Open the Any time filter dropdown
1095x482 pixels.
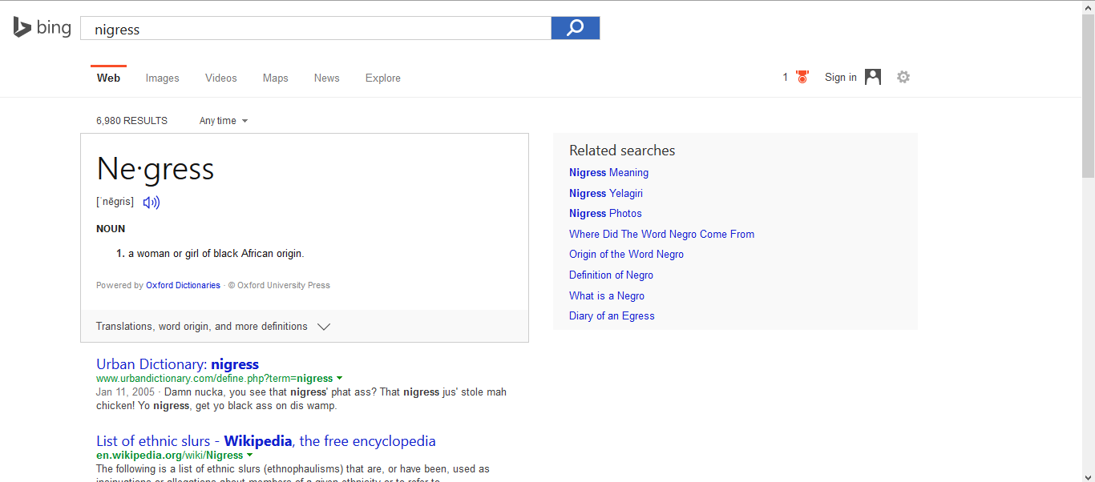[x=224, y=121]
